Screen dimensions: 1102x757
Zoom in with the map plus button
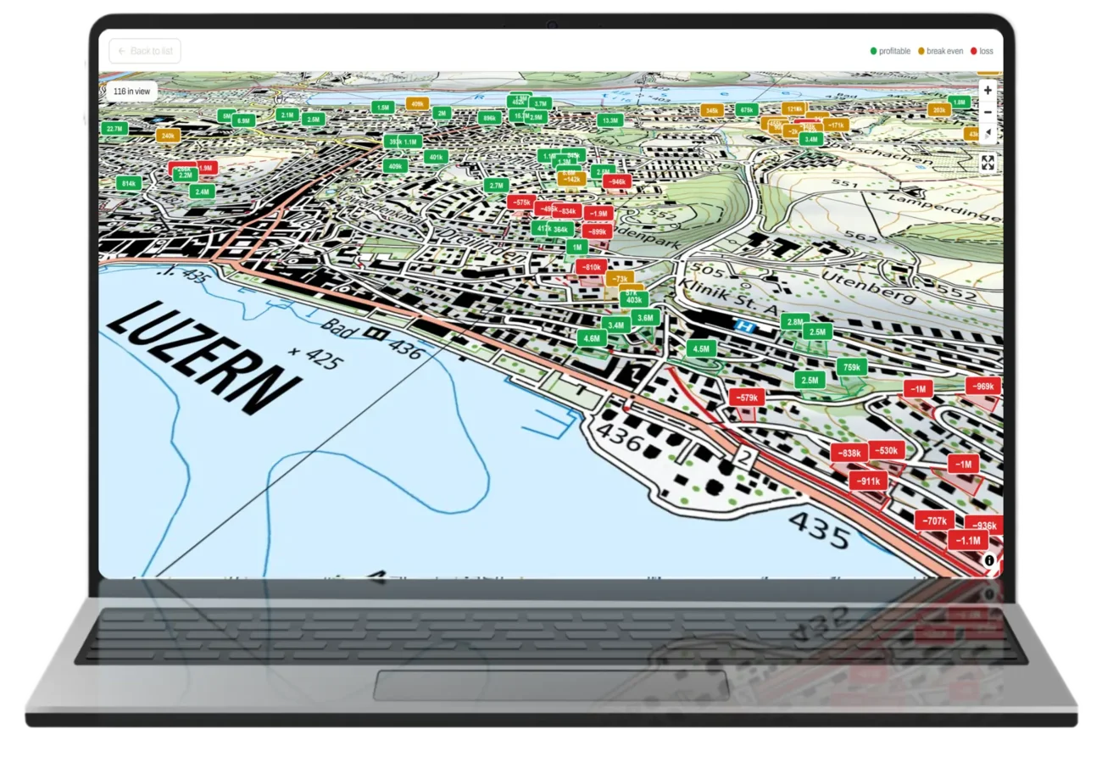tap(988, 91)
